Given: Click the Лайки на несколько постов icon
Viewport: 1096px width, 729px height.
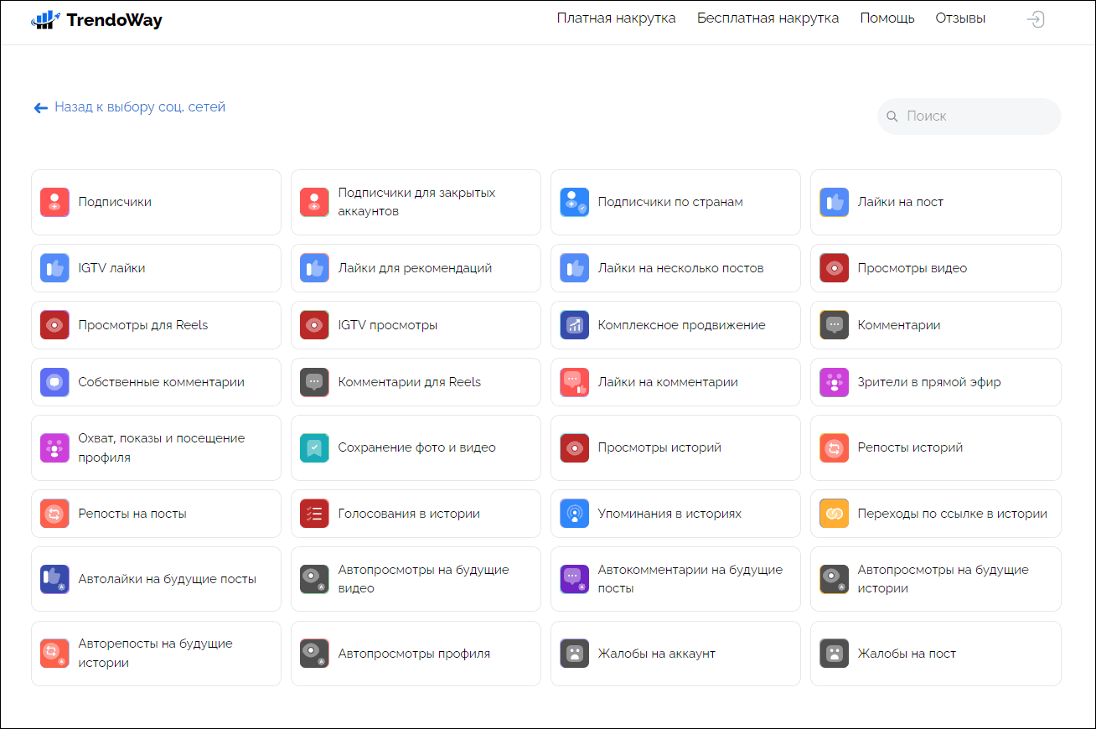Looking at the screenshot, I should [574, 268].
